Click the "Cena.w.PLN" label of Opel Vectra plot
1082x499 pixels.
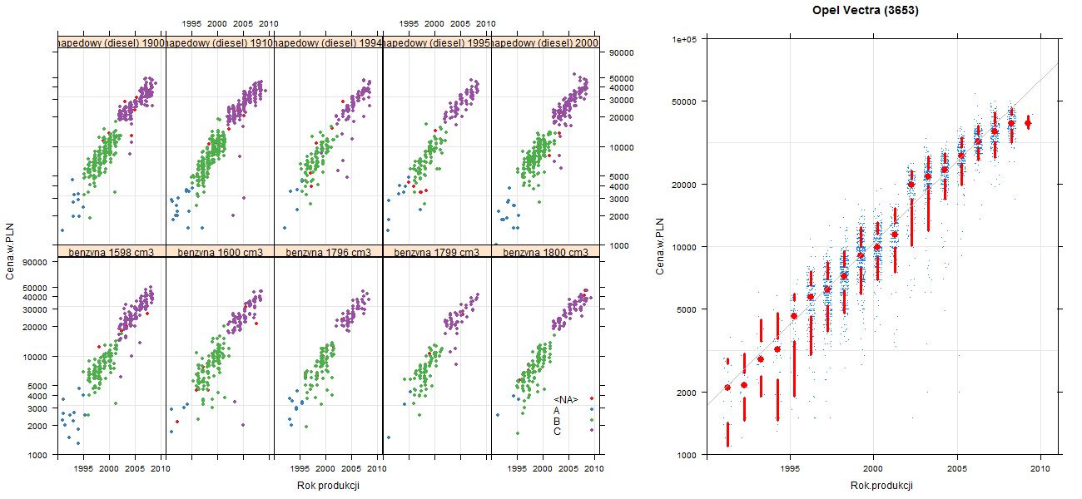660,246
